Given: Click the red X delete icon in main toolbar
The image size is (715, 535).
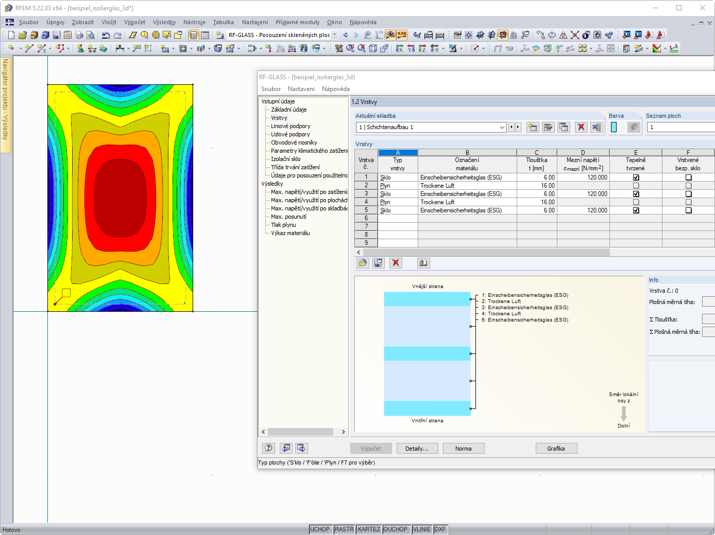Looking at the screenshot, I should point(575,35).
